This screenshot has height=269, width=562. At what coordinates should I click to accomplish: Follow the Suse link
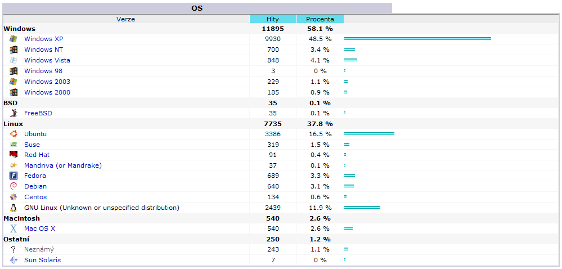[32, 145]
